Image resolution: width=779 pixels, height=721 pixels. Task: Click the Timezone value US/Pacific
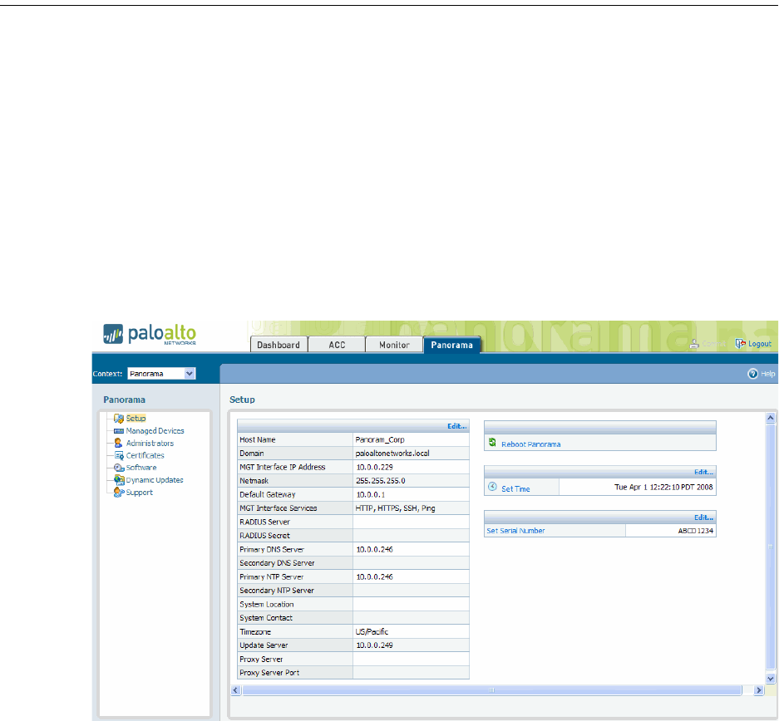372,631
